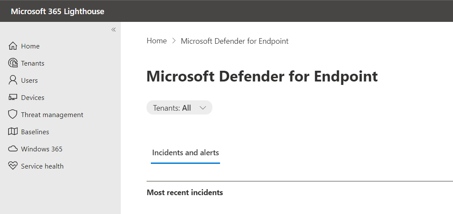The height and width of the screenshot is (214, 453).
Task: Go to Home via the breadcrumb link
Action: pos(156,41)
